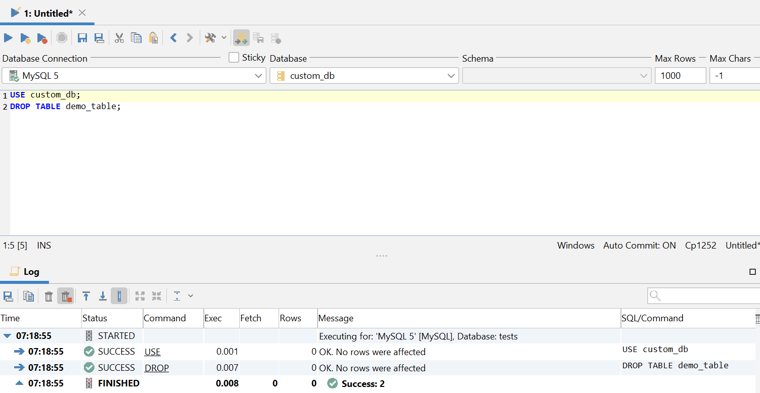The height and width of the screenshot is (393, 760).
Task: Save the script with the Save icon
Action: pos(82,37)
